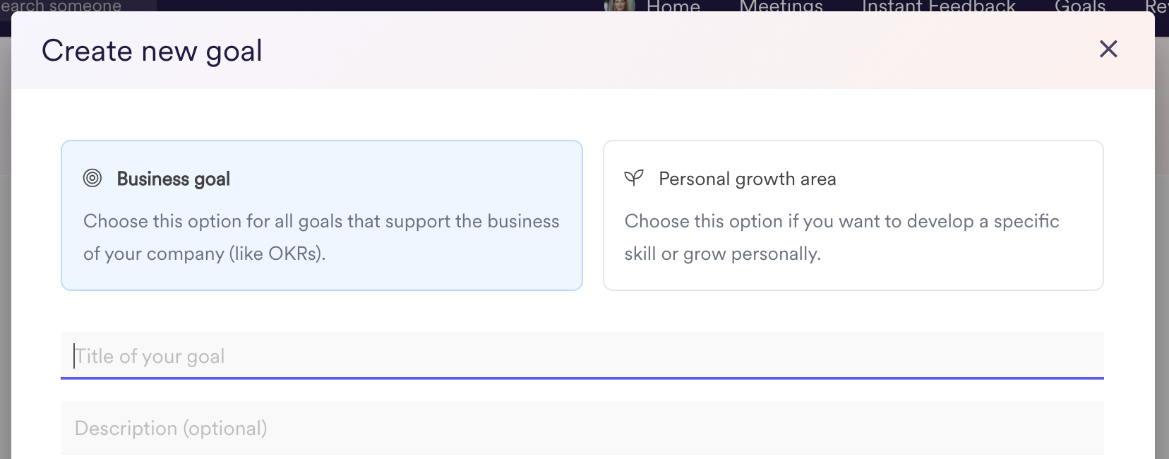1169x459 pixels.
Task: Click the sprout icon beside Personal growth area
Action: click(x=634, y=178)
